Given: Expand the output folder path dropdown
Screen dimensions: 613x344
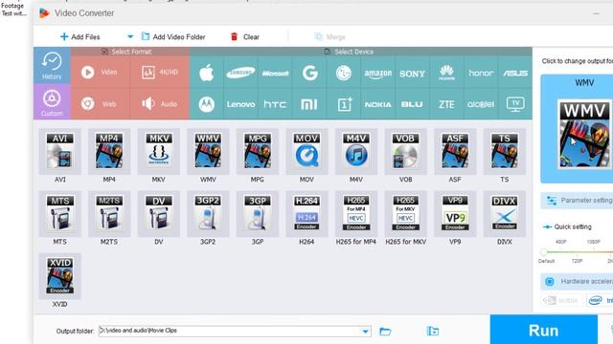Looking at the screenshot, I should (365, 332).
